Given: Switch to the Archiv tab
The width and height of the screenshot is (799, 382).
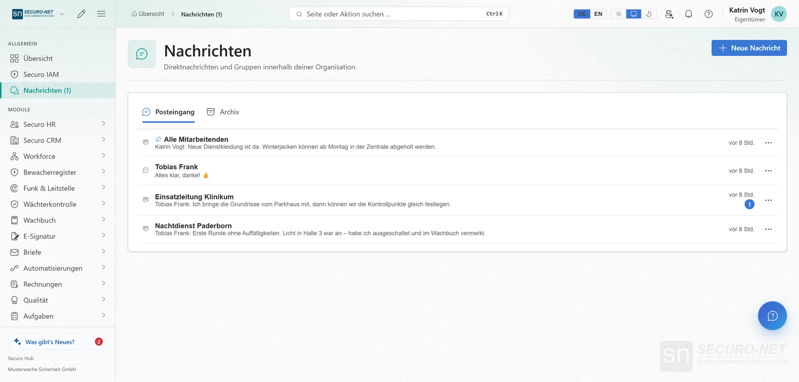Looking at the screenshot, I should (x=223, y=112).
